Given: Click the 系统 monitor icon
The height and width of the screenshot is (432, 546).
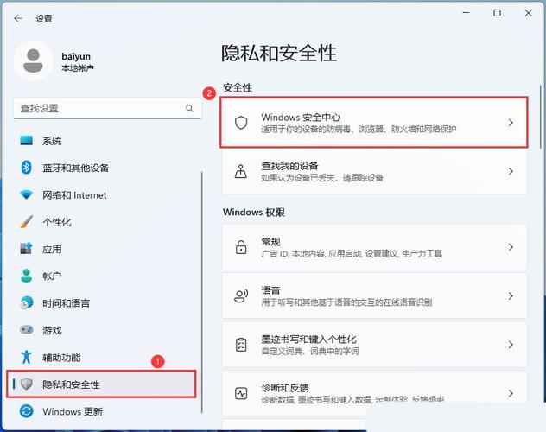Looking at the screenshot, I should (x=27, y=140).
